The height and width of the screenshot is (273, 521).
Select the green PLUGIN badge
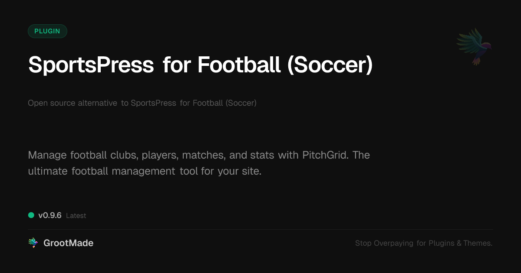(x=47, y=31)
